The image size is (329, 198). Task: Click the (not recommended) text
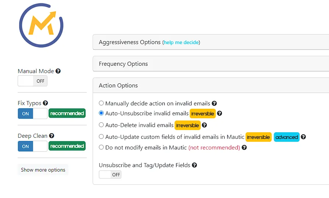pyautogui.click(x=214, y=148)
